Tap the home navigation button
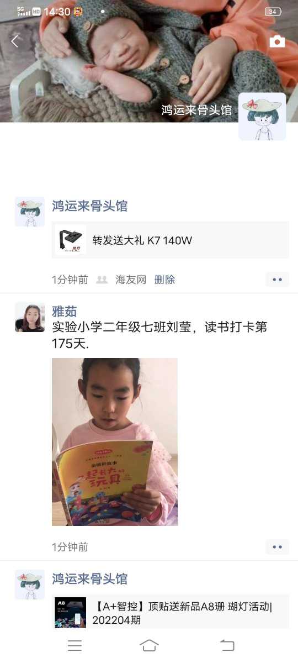 point(149,645)
